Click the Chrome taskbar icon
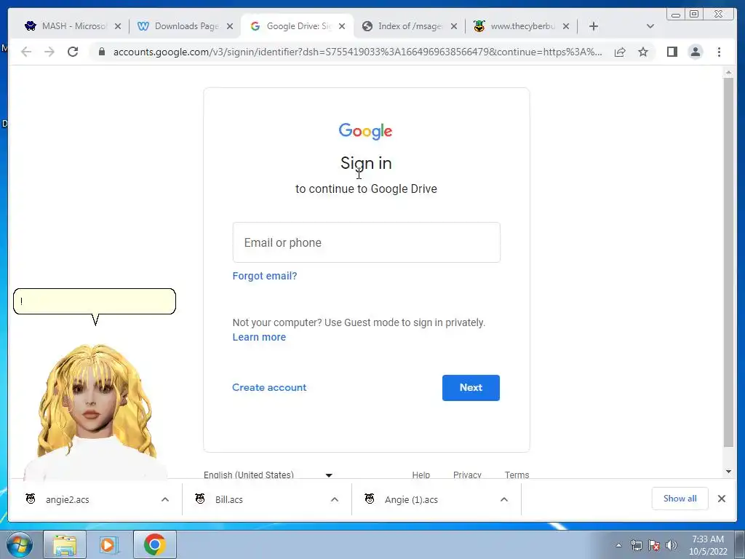 [x=155, y=544]
